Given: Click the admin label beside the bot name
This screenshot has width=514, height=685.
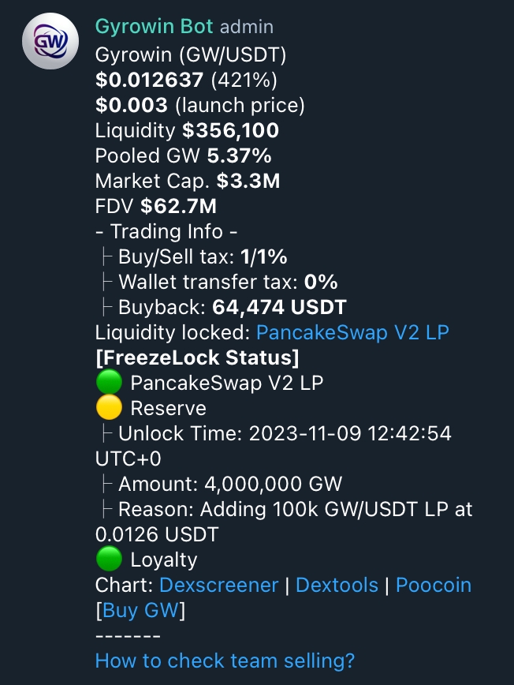Looking at the screenshot, I should (x=247, y=27).
